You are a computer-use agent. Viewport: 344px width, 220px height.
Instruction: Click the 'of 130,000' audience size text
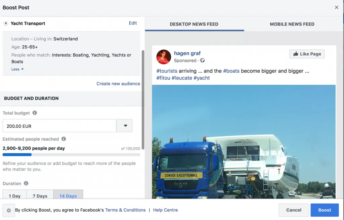click(x=131, y=148)
